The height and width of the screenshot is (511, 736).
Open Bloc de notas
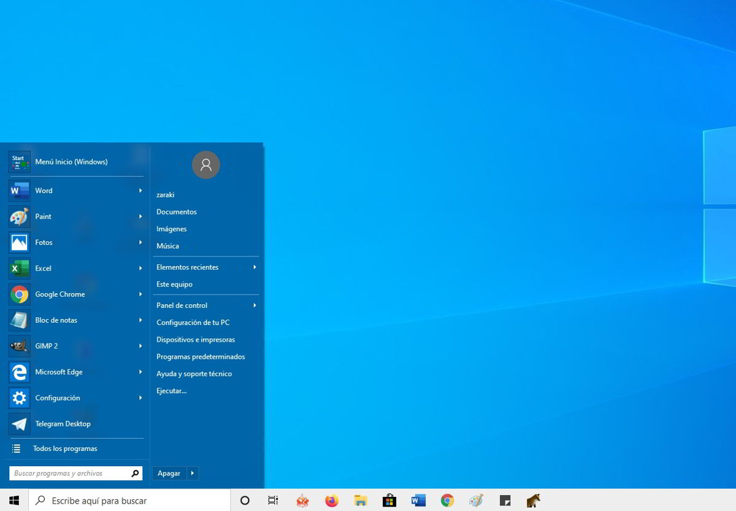(56, 320)
